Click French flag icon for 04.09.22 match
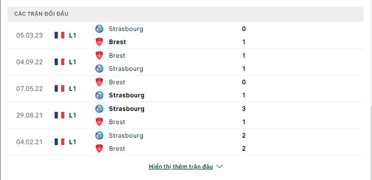Viewport: 372px width, 180px height. [60, 62]
